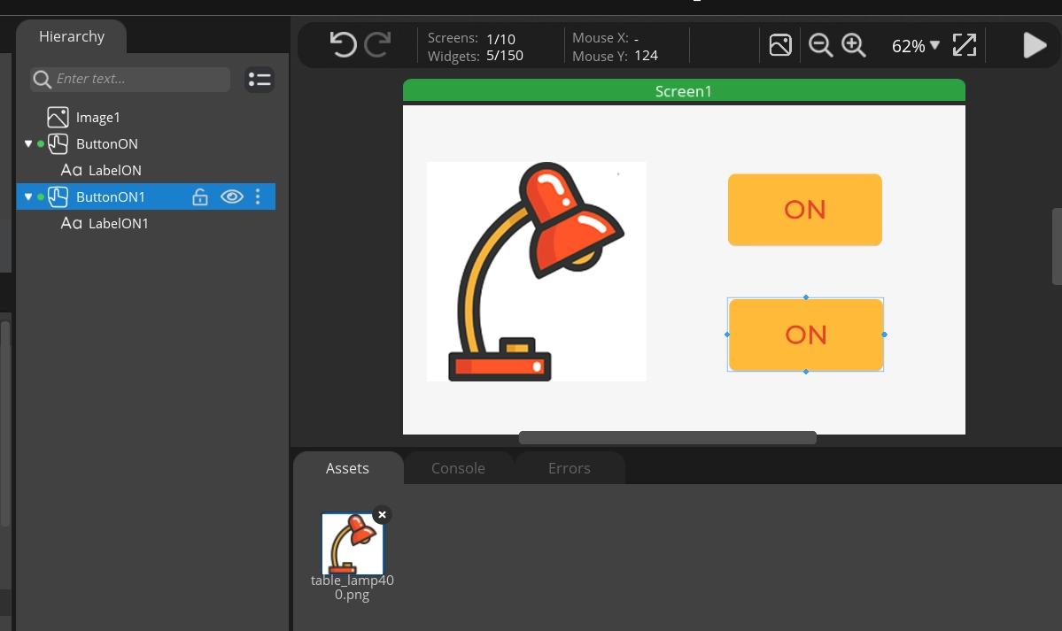Image resolution: width=1062 pixels, height=631 pixels.
Task: Select LabelON1 in the hierarchy
Action: (118, 223)
